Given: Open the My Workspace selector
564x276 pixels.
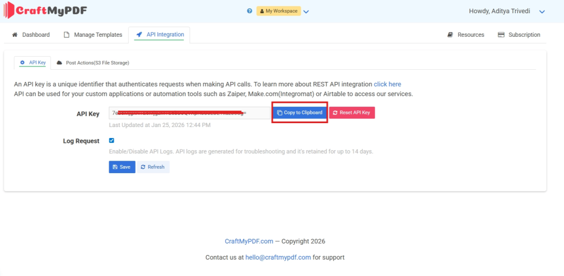Looking at the screenshot, I should point(278,11).
